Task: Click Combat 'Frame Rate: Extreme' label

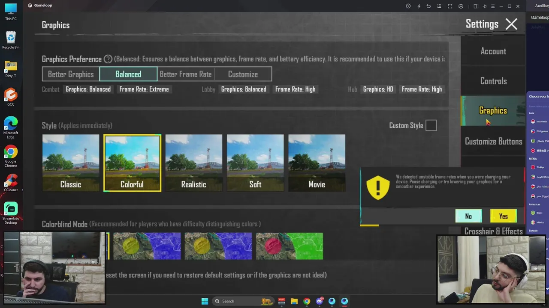Action: click(144, 89)
